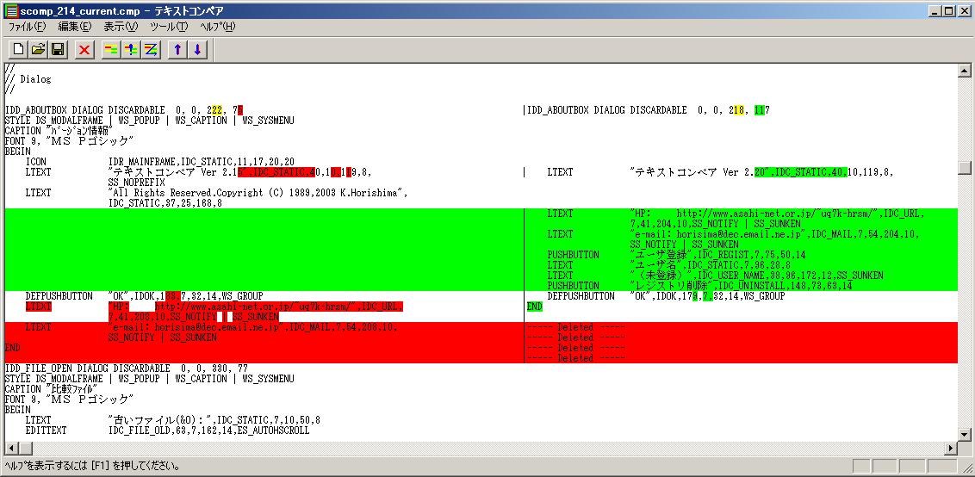Click the horizontal scrollbar right arrow
Image resolution: width=975 pixels, height=477 pixels.
tap(951, 448)
